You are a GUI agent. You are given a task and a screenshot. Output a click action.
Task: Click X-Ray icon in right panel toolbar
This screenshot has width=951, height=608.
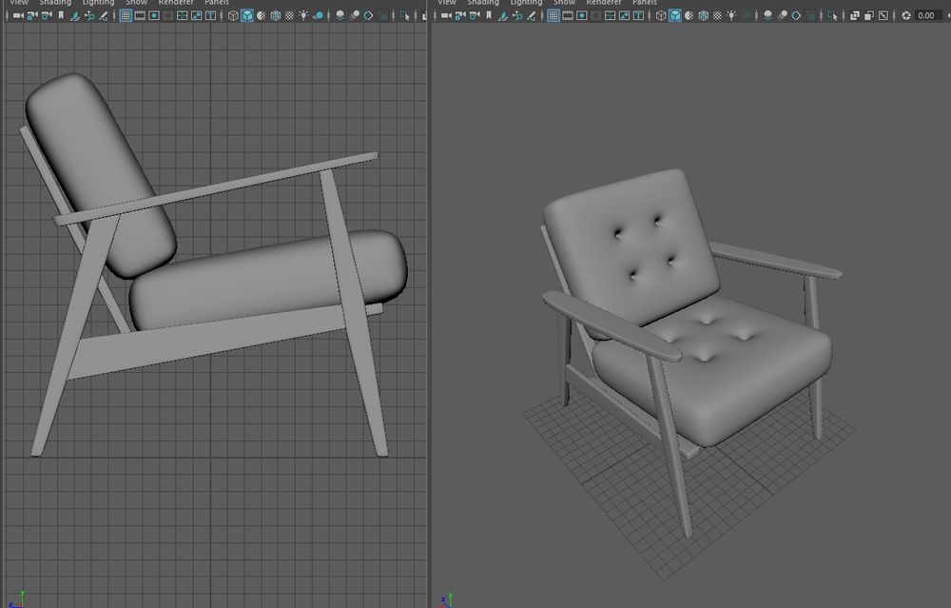pos(855,16)
